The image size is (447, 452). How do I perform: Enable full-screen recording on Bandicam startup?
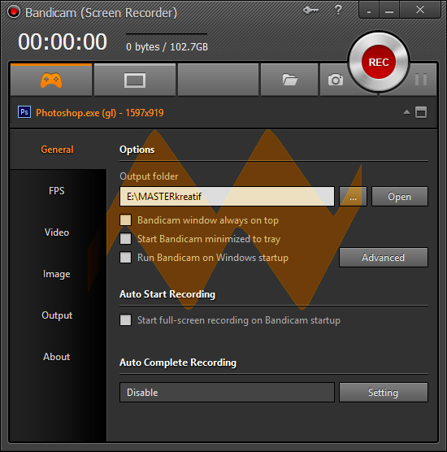[126, 320]
